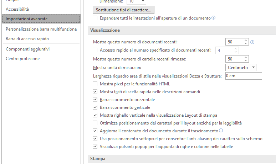Click info icon beside recent documents number
The height and width of the screenshot is (164, 276).
click(252, 42)
